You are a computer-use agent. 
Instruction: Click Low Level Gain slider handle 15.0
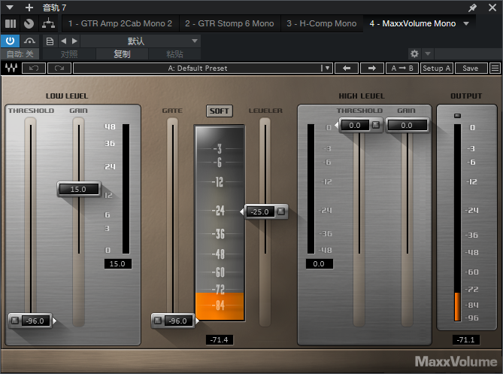(79, 189)
